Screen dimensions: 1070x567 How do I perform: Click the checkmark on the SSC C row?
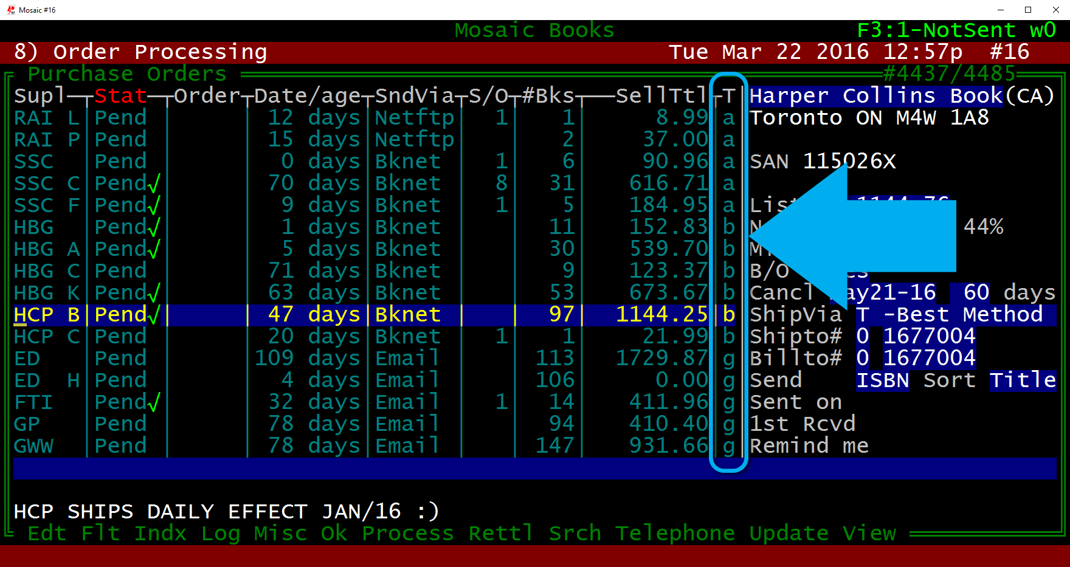(x=154, y=184)
